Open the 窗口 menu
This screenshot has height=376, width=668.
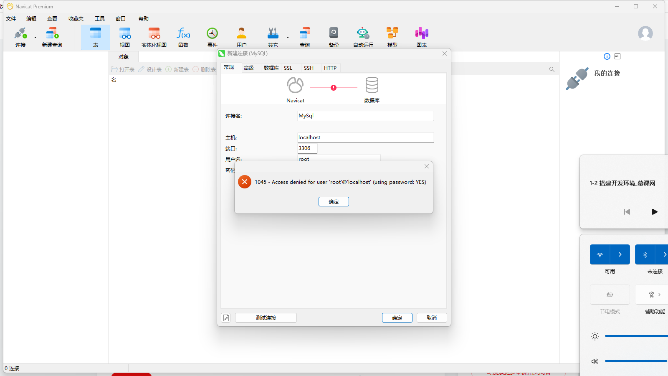pyautogui.click(x=121, y=19)
